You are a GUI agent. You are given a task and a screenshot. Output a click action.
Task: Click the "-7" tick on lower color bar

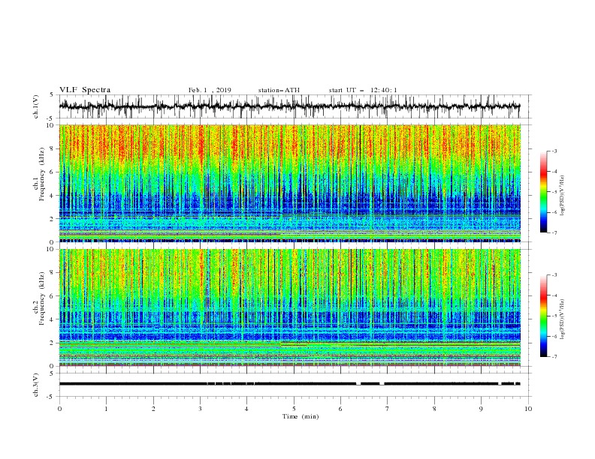click(554, 357)
